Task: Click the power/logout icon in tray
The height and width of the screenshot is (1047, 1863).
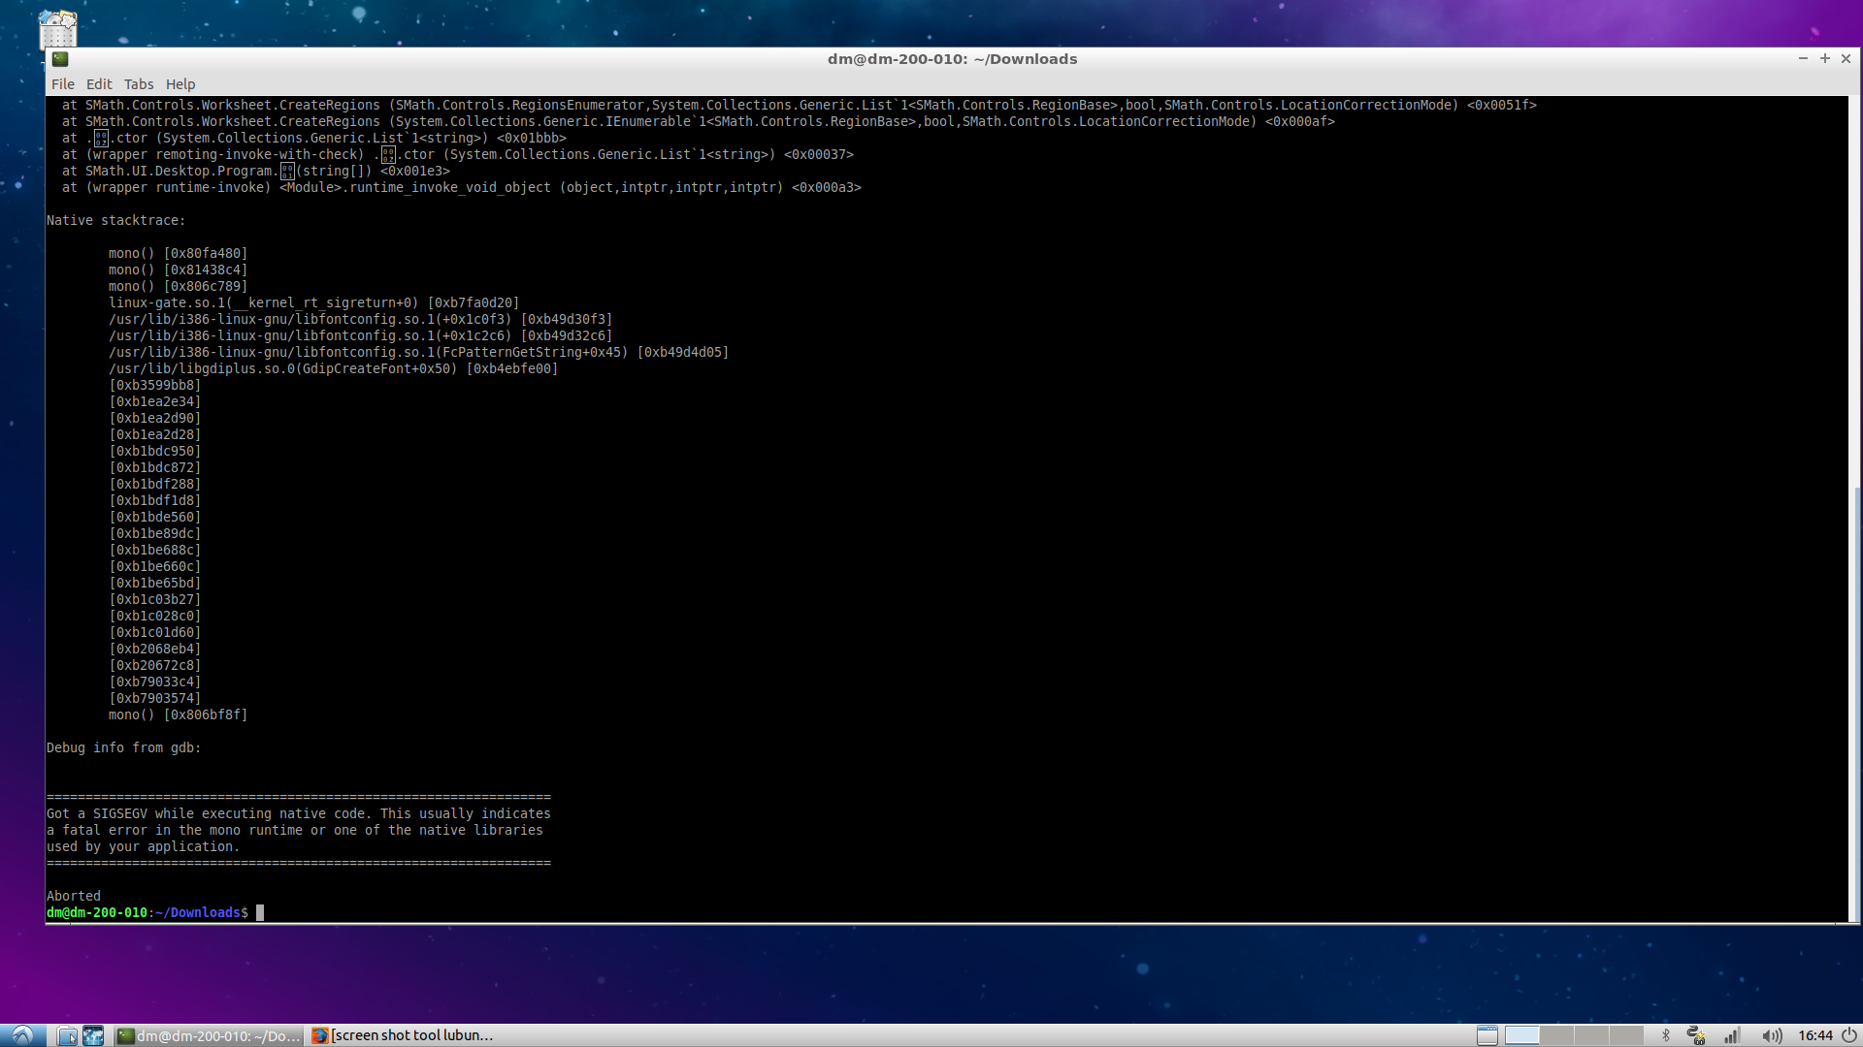Action: pyautogui.click(x=1849, y=1035)
